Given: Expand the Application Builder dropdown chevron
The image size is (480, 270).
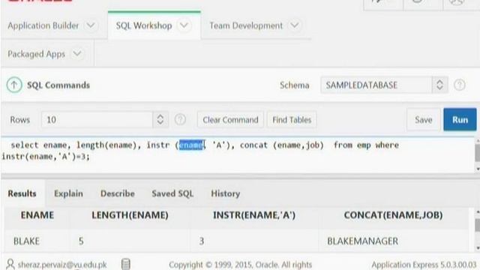Looking at the screenshot, I should pos(91,25).
